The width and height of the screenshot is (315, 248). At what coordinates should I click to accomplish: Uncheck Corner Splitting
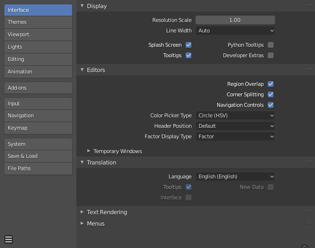pos(271,94)
